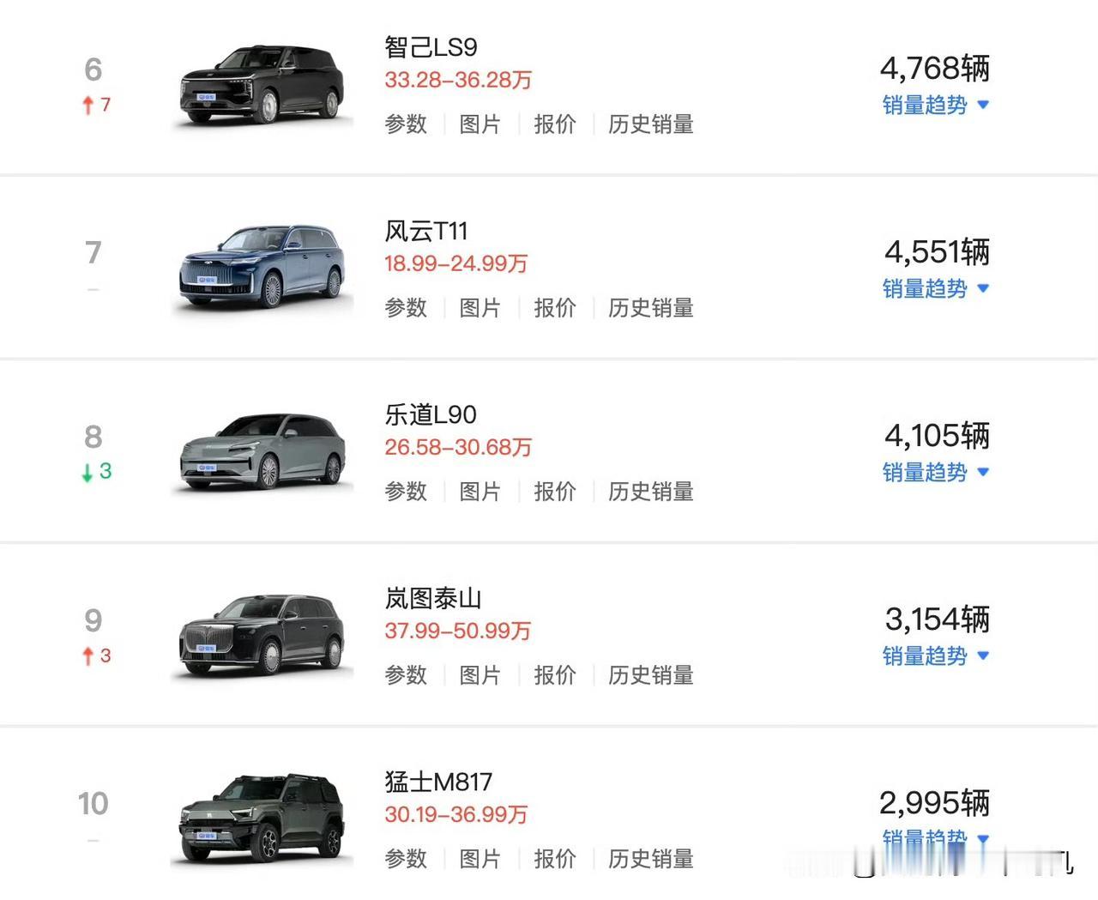Expand 销量趋势 for 风云T11
Screen dimensions: 1098x900
936,289
